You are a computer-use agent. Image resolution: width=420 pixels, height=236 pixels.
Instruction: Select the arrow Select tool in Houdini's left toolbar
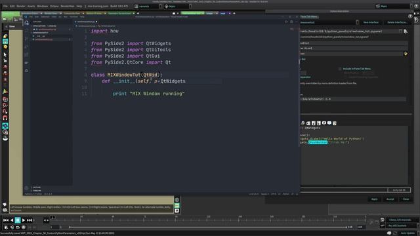5,54
